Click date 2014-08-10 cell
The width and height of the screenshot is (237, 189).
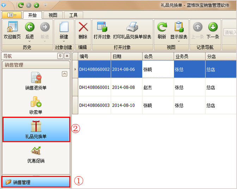127,105
